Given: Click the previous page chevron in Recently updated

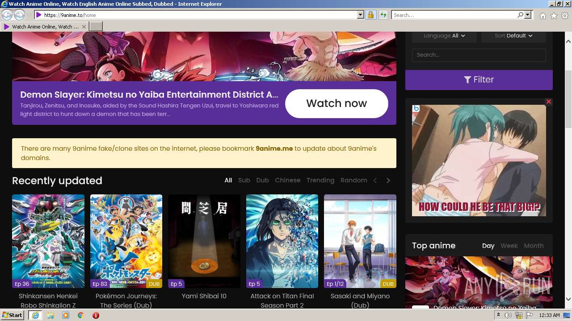Looking at the screenshot, I should 375,181.
